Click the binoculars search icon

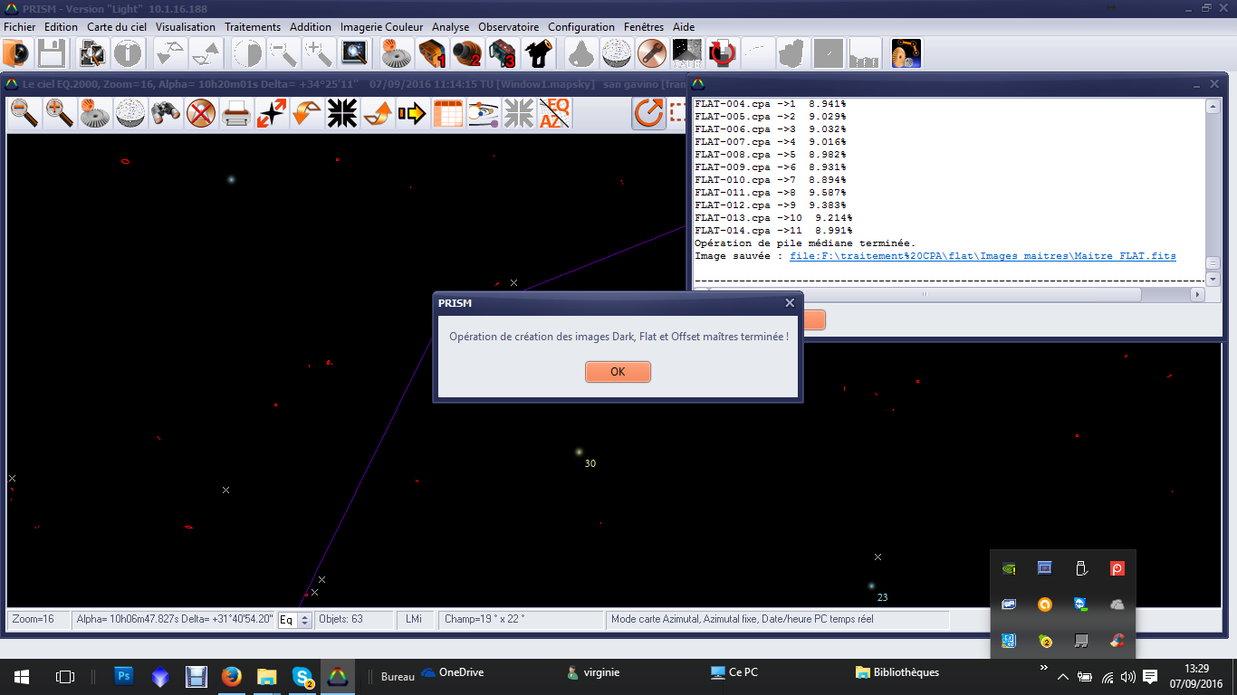(166, 114)
